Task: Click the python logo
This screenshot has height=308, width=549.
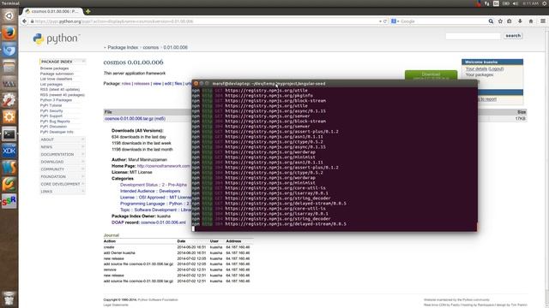Action: pyautogui.click(x=57, y=38)
